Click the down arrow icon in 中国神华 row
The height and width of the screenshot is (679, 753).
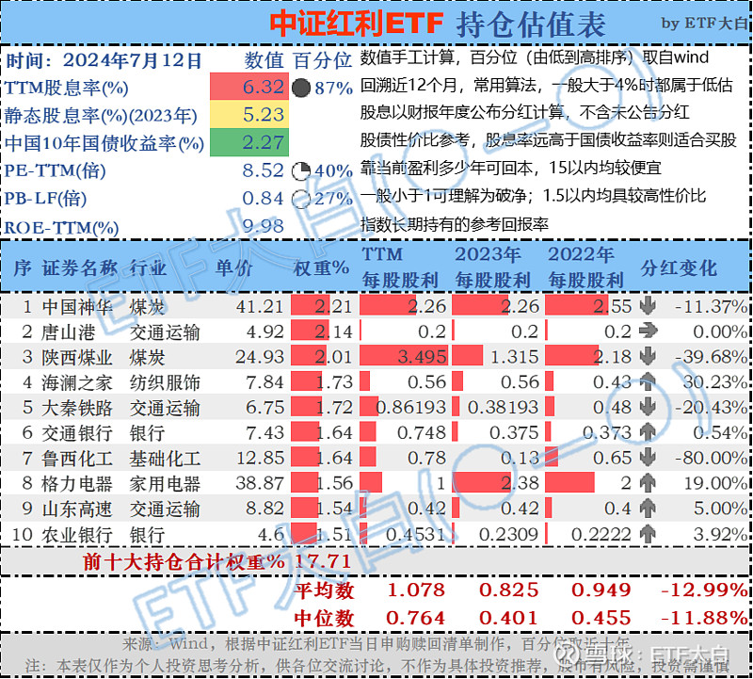pos(648,306)
